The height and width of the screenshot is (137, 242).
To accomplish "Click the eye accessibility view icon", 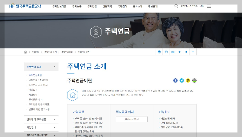I will tap(173, 52).
